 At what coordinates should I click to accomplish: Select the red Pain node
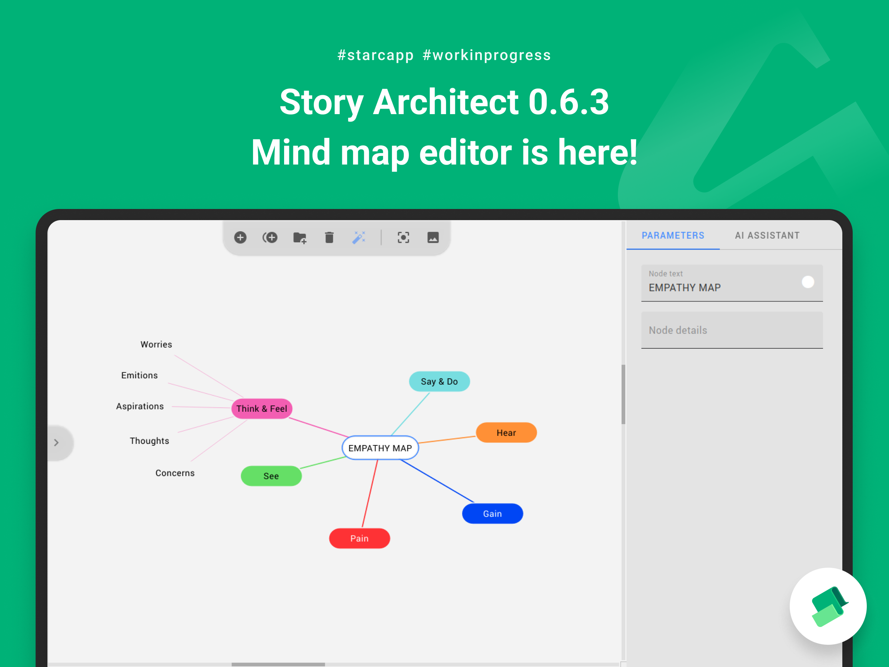pos(359,538)
